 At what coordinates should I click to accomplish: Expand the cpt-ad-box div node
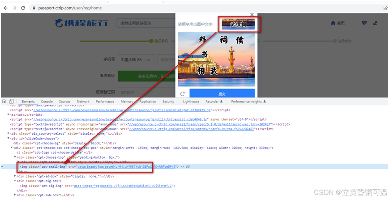pyautogui.click(x=15, y=176)
